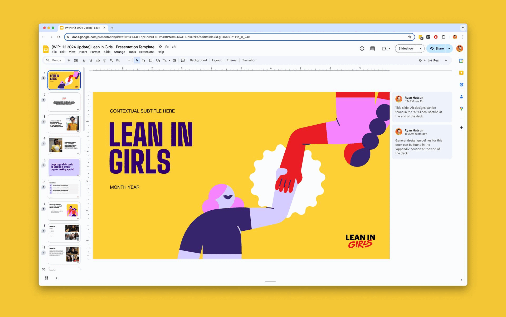
Task: Click the Transition button
Action: (x=249, y=60)
